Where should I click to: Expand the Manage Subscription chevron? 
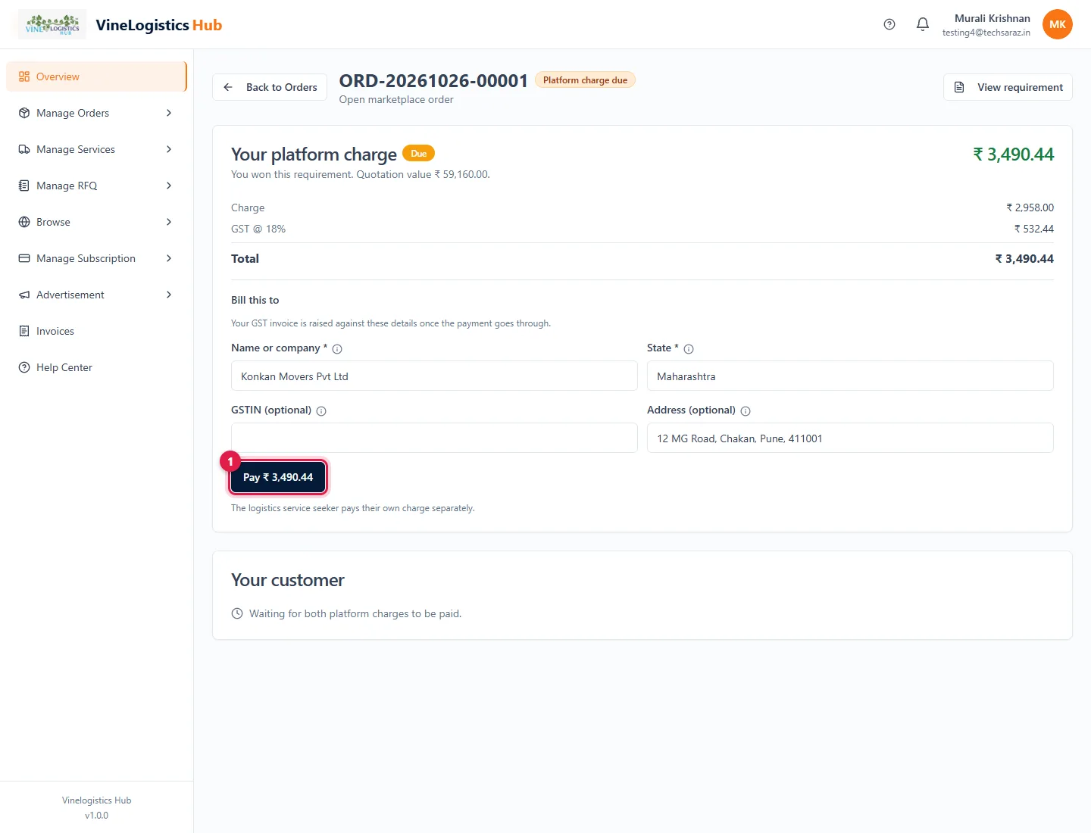pyautogui.click(x=169, y=258)
